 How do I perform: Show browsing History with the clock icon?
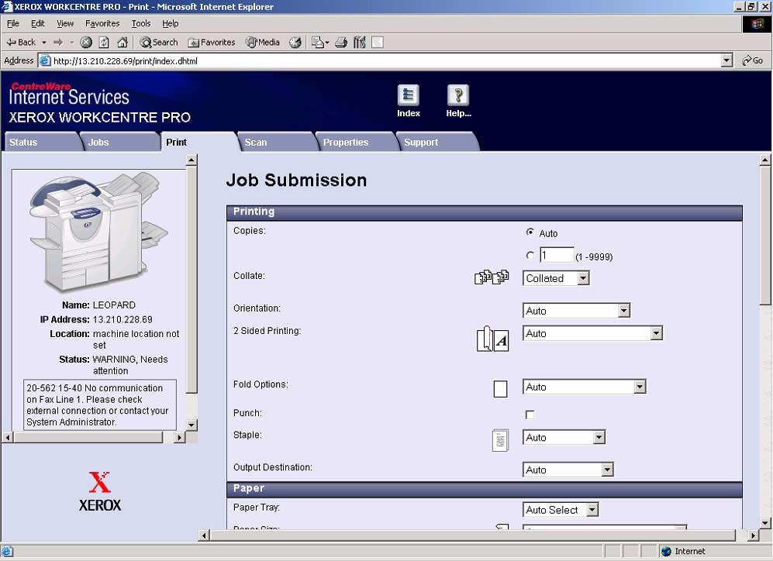(x=295, y=43)
